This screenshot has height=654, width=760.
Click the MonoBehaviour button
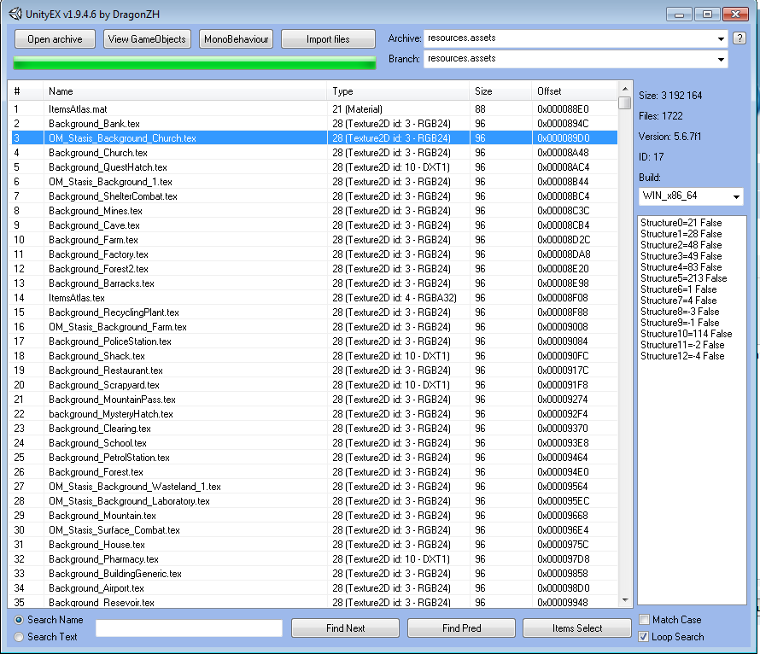(237, 39)
